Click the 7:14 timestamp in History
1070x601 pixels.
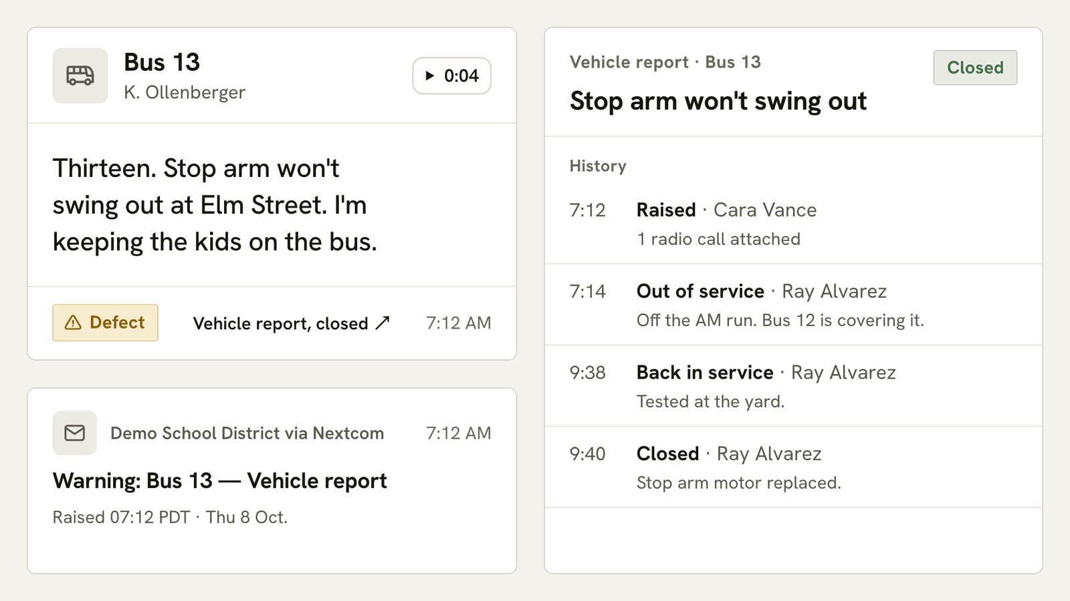(x=587, y=291)
